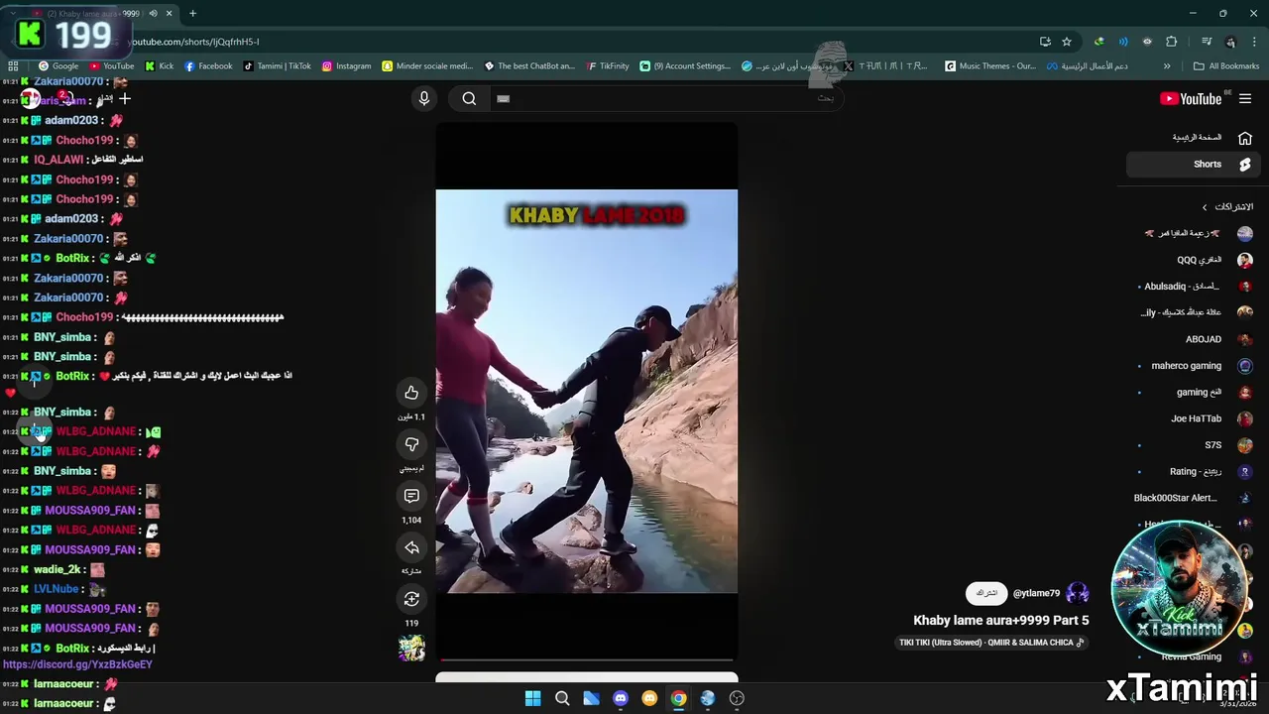Open the Chrome profile avatar
This screenshot has height=714, width=1269.
(x=1230, y=42)
